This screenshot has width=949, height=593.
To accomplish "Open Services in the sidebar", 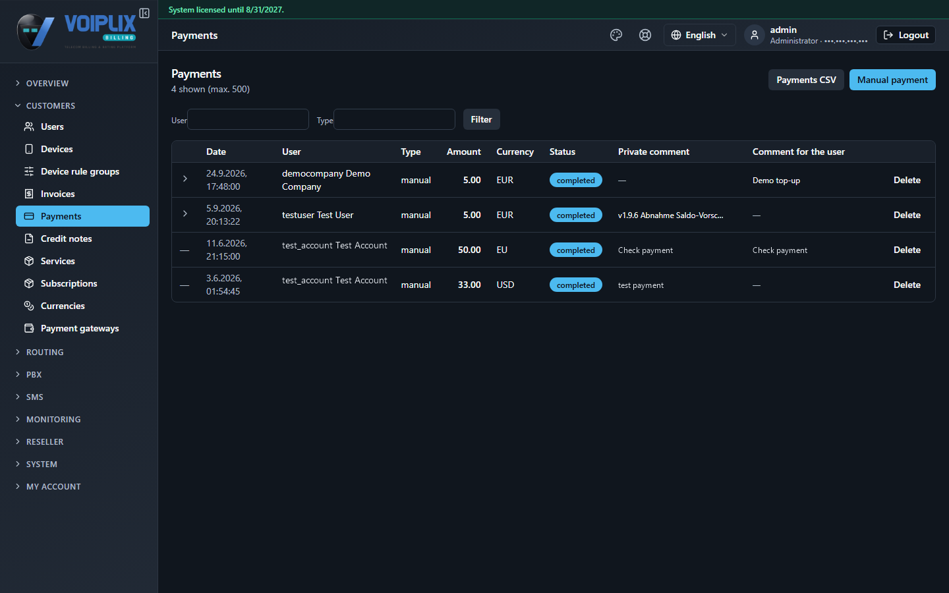I will pyautogui.click(x=82, y=261).
